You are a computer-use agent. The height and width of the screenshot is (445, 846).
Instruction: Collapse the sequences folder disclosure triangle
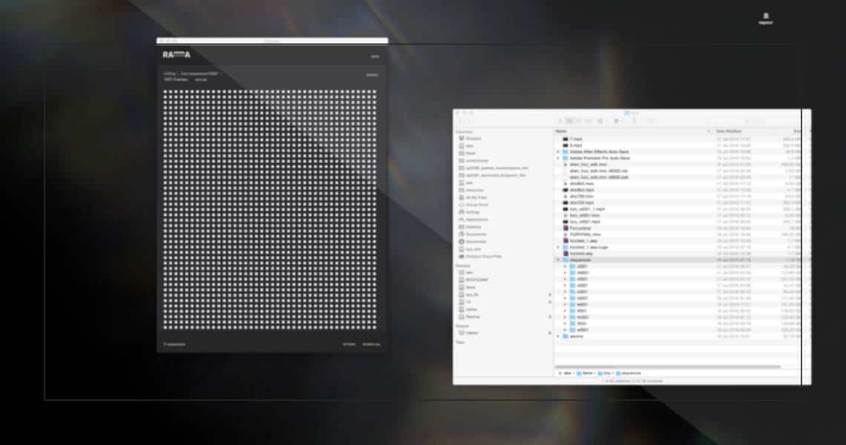click(557, 260)
